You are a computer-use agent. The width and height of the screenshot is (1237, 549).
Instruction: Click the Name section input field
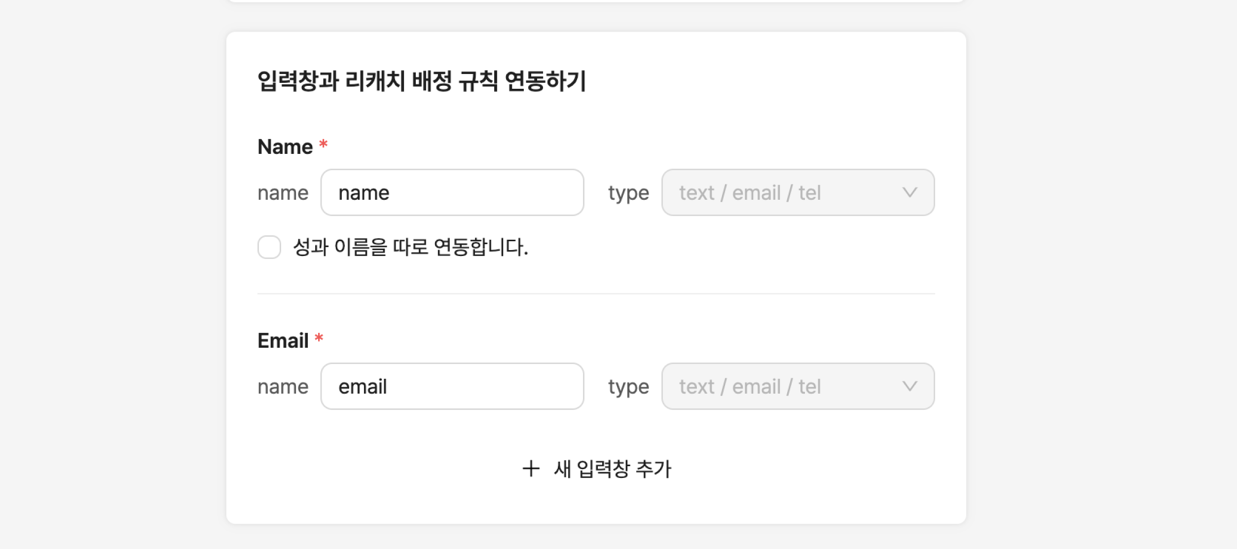coord(452,192)
